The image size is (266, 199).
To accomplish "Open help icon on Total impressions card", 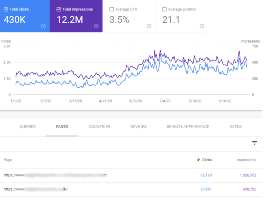I will coord(96,26).
